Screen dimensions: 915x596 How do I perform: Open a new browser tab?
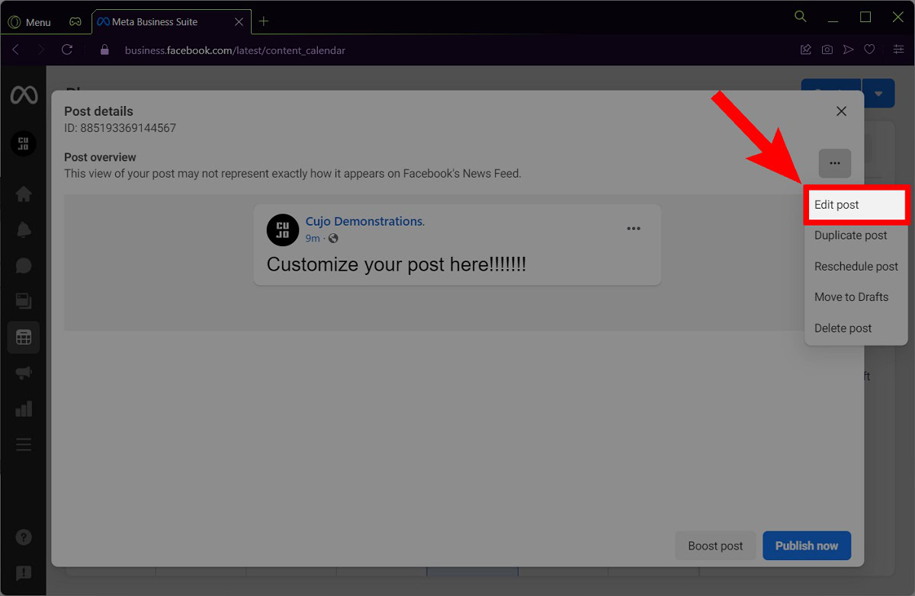pyautogui.click(x=264, y=21)
